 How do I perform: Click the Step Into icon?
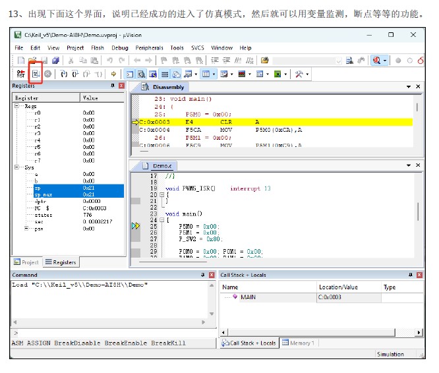64,74
